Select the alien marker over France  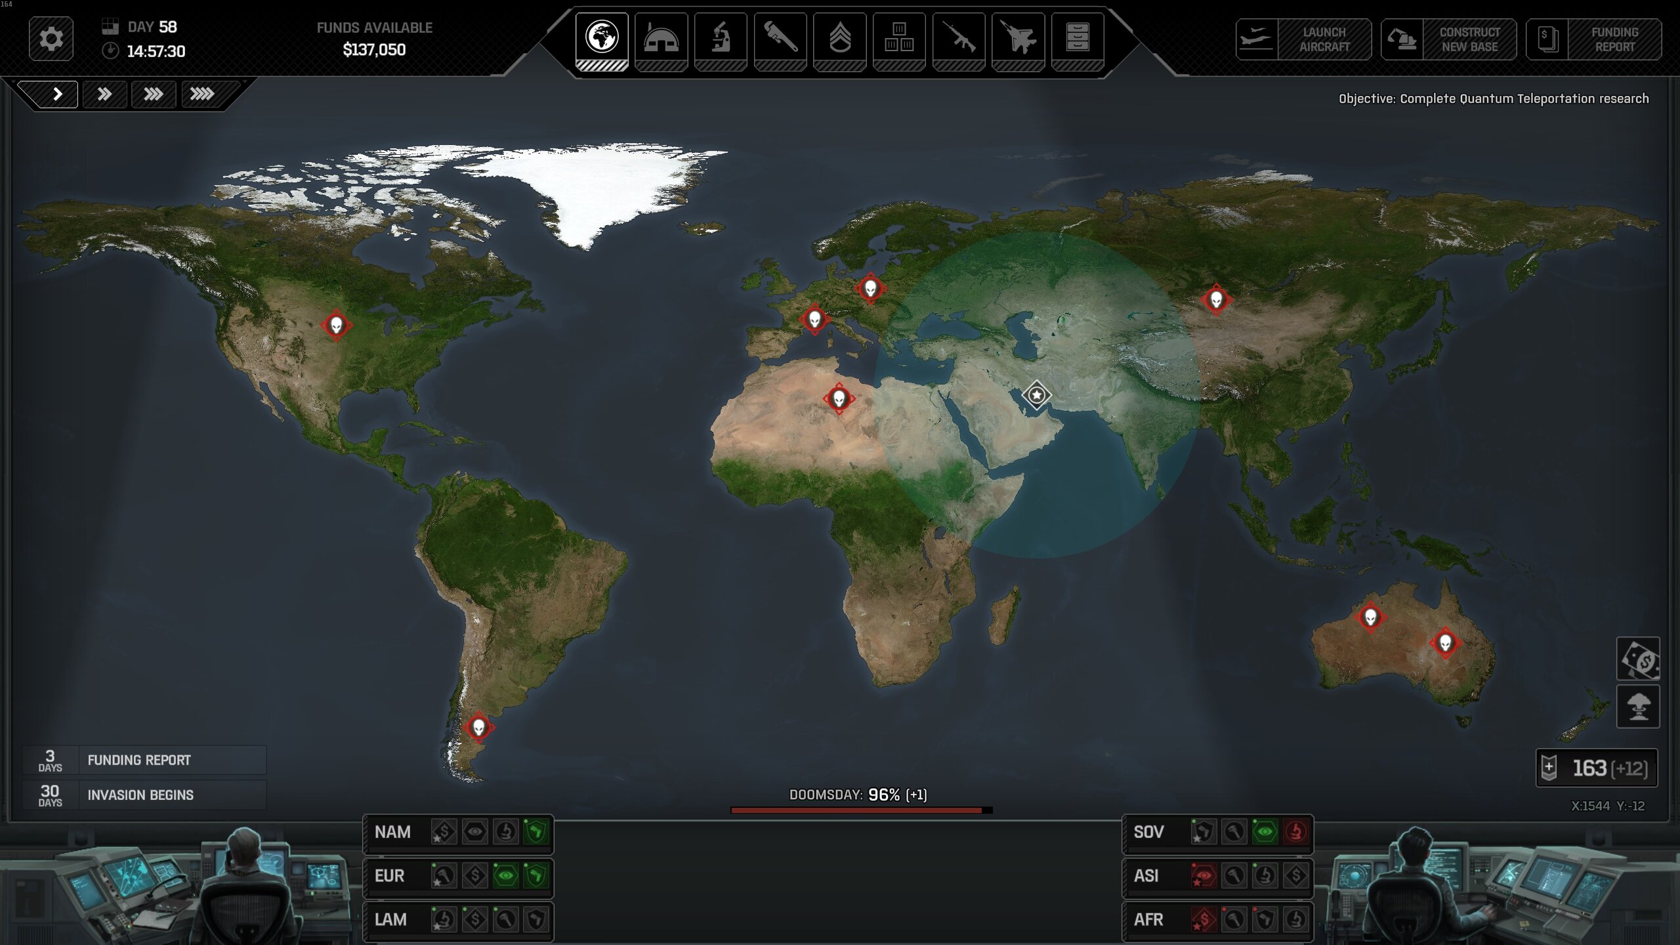(x=814, y=320)
